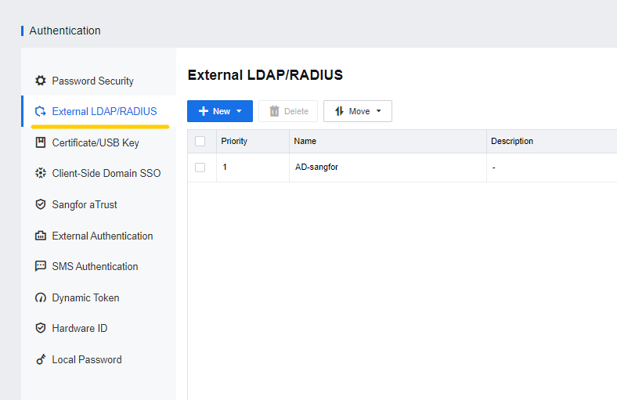
Task: Expand the New button dropdown arrow
Action: tap(239, 111)
